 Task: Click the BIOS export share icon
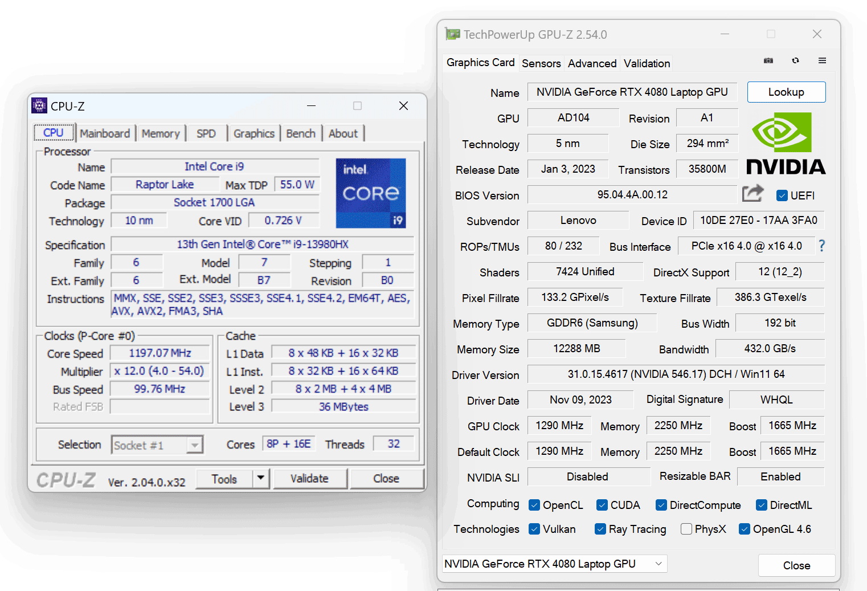(753, 194)
